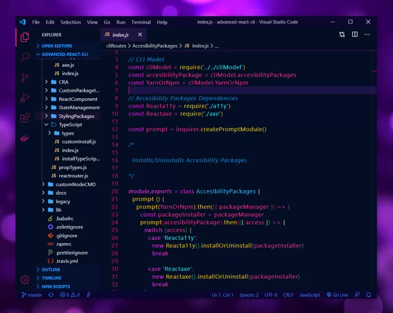This screenshot has width=393, height=313.
Task: Click the Manage gear icon
Action: (x=25, y=280)
